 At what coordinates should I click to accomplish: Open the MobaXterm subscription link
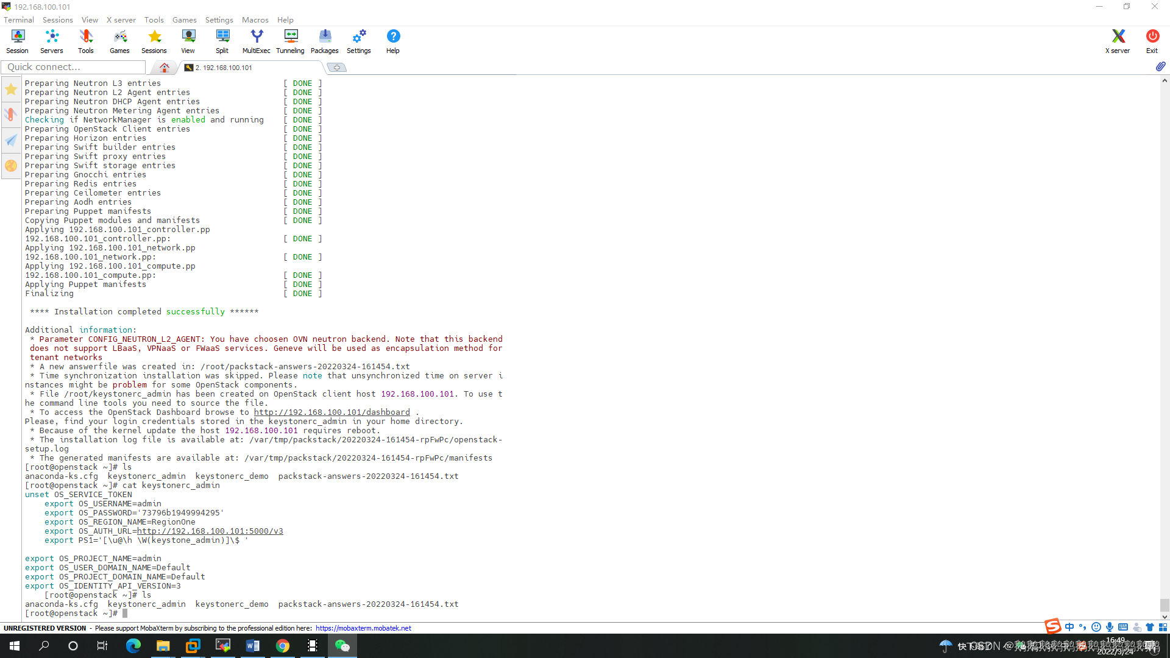point(363,628)
